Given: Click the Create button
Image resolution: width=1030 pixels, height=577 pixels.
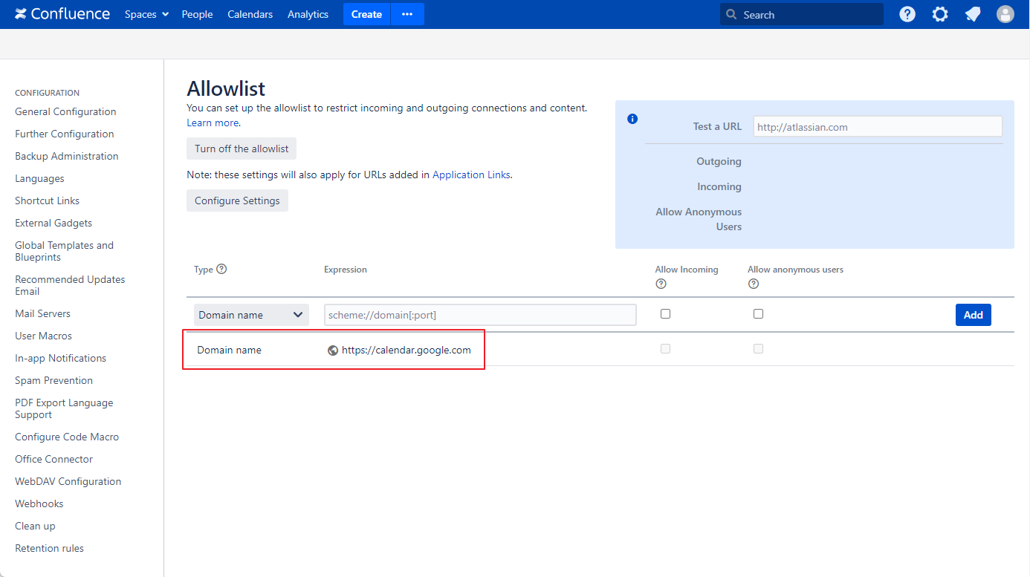Looking at the screenshot, I should (366, 14).
